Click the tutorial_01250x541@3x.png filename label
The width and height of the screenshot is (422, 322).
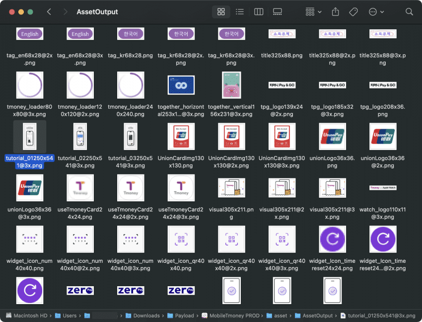click(30, 161)
